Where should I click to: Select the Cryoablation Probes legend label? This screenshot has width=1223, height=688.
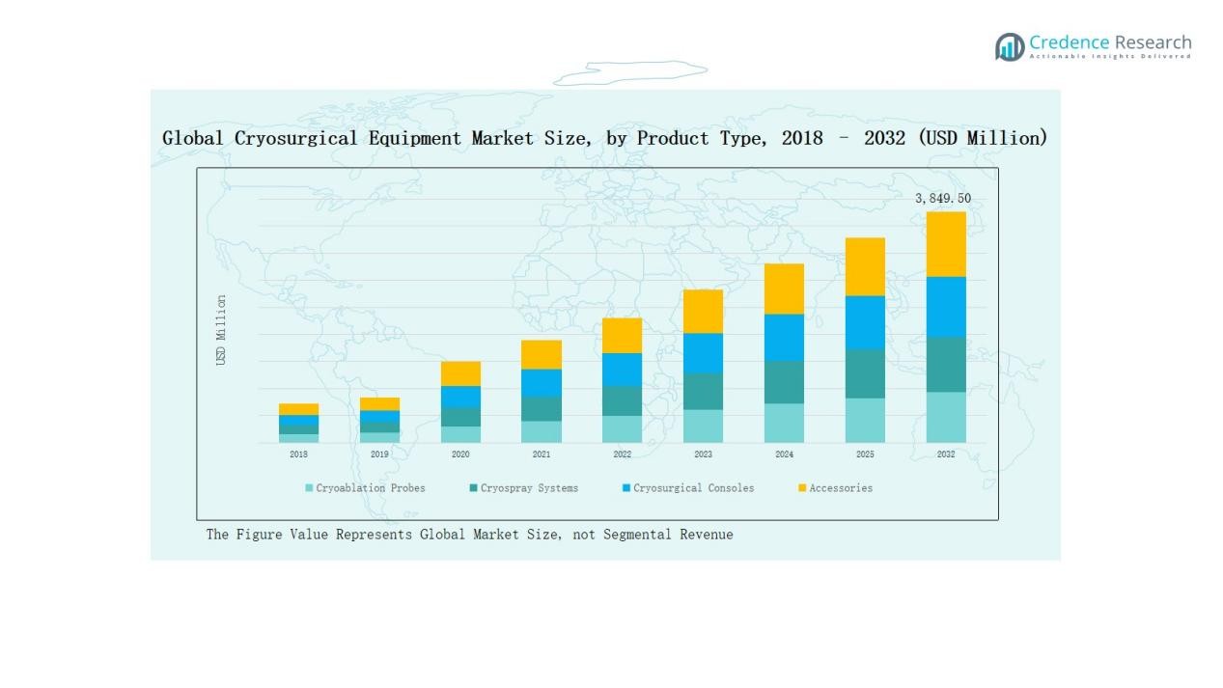pyautogui.click(x=370, y=488)
